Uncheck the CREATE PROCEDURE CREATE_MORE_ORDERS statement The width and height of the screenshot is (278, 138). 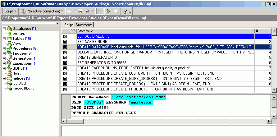point(65,79)
